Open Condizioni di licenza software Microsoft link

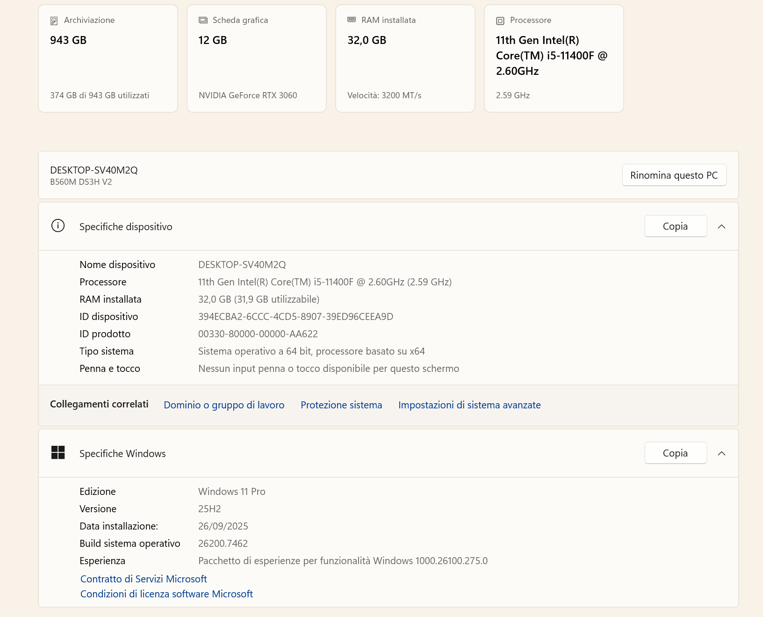click(166, 594)
